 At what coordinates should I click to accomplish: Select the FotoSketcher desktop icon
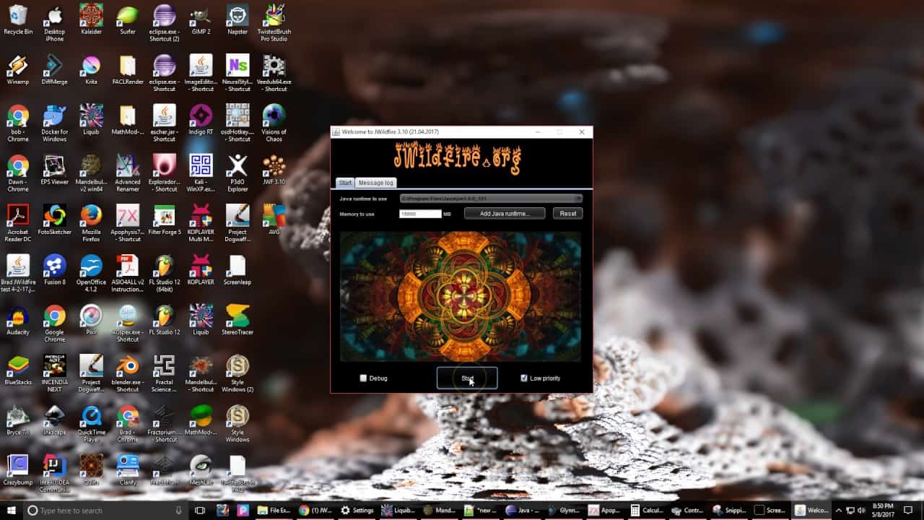click(x=54, y=220)
